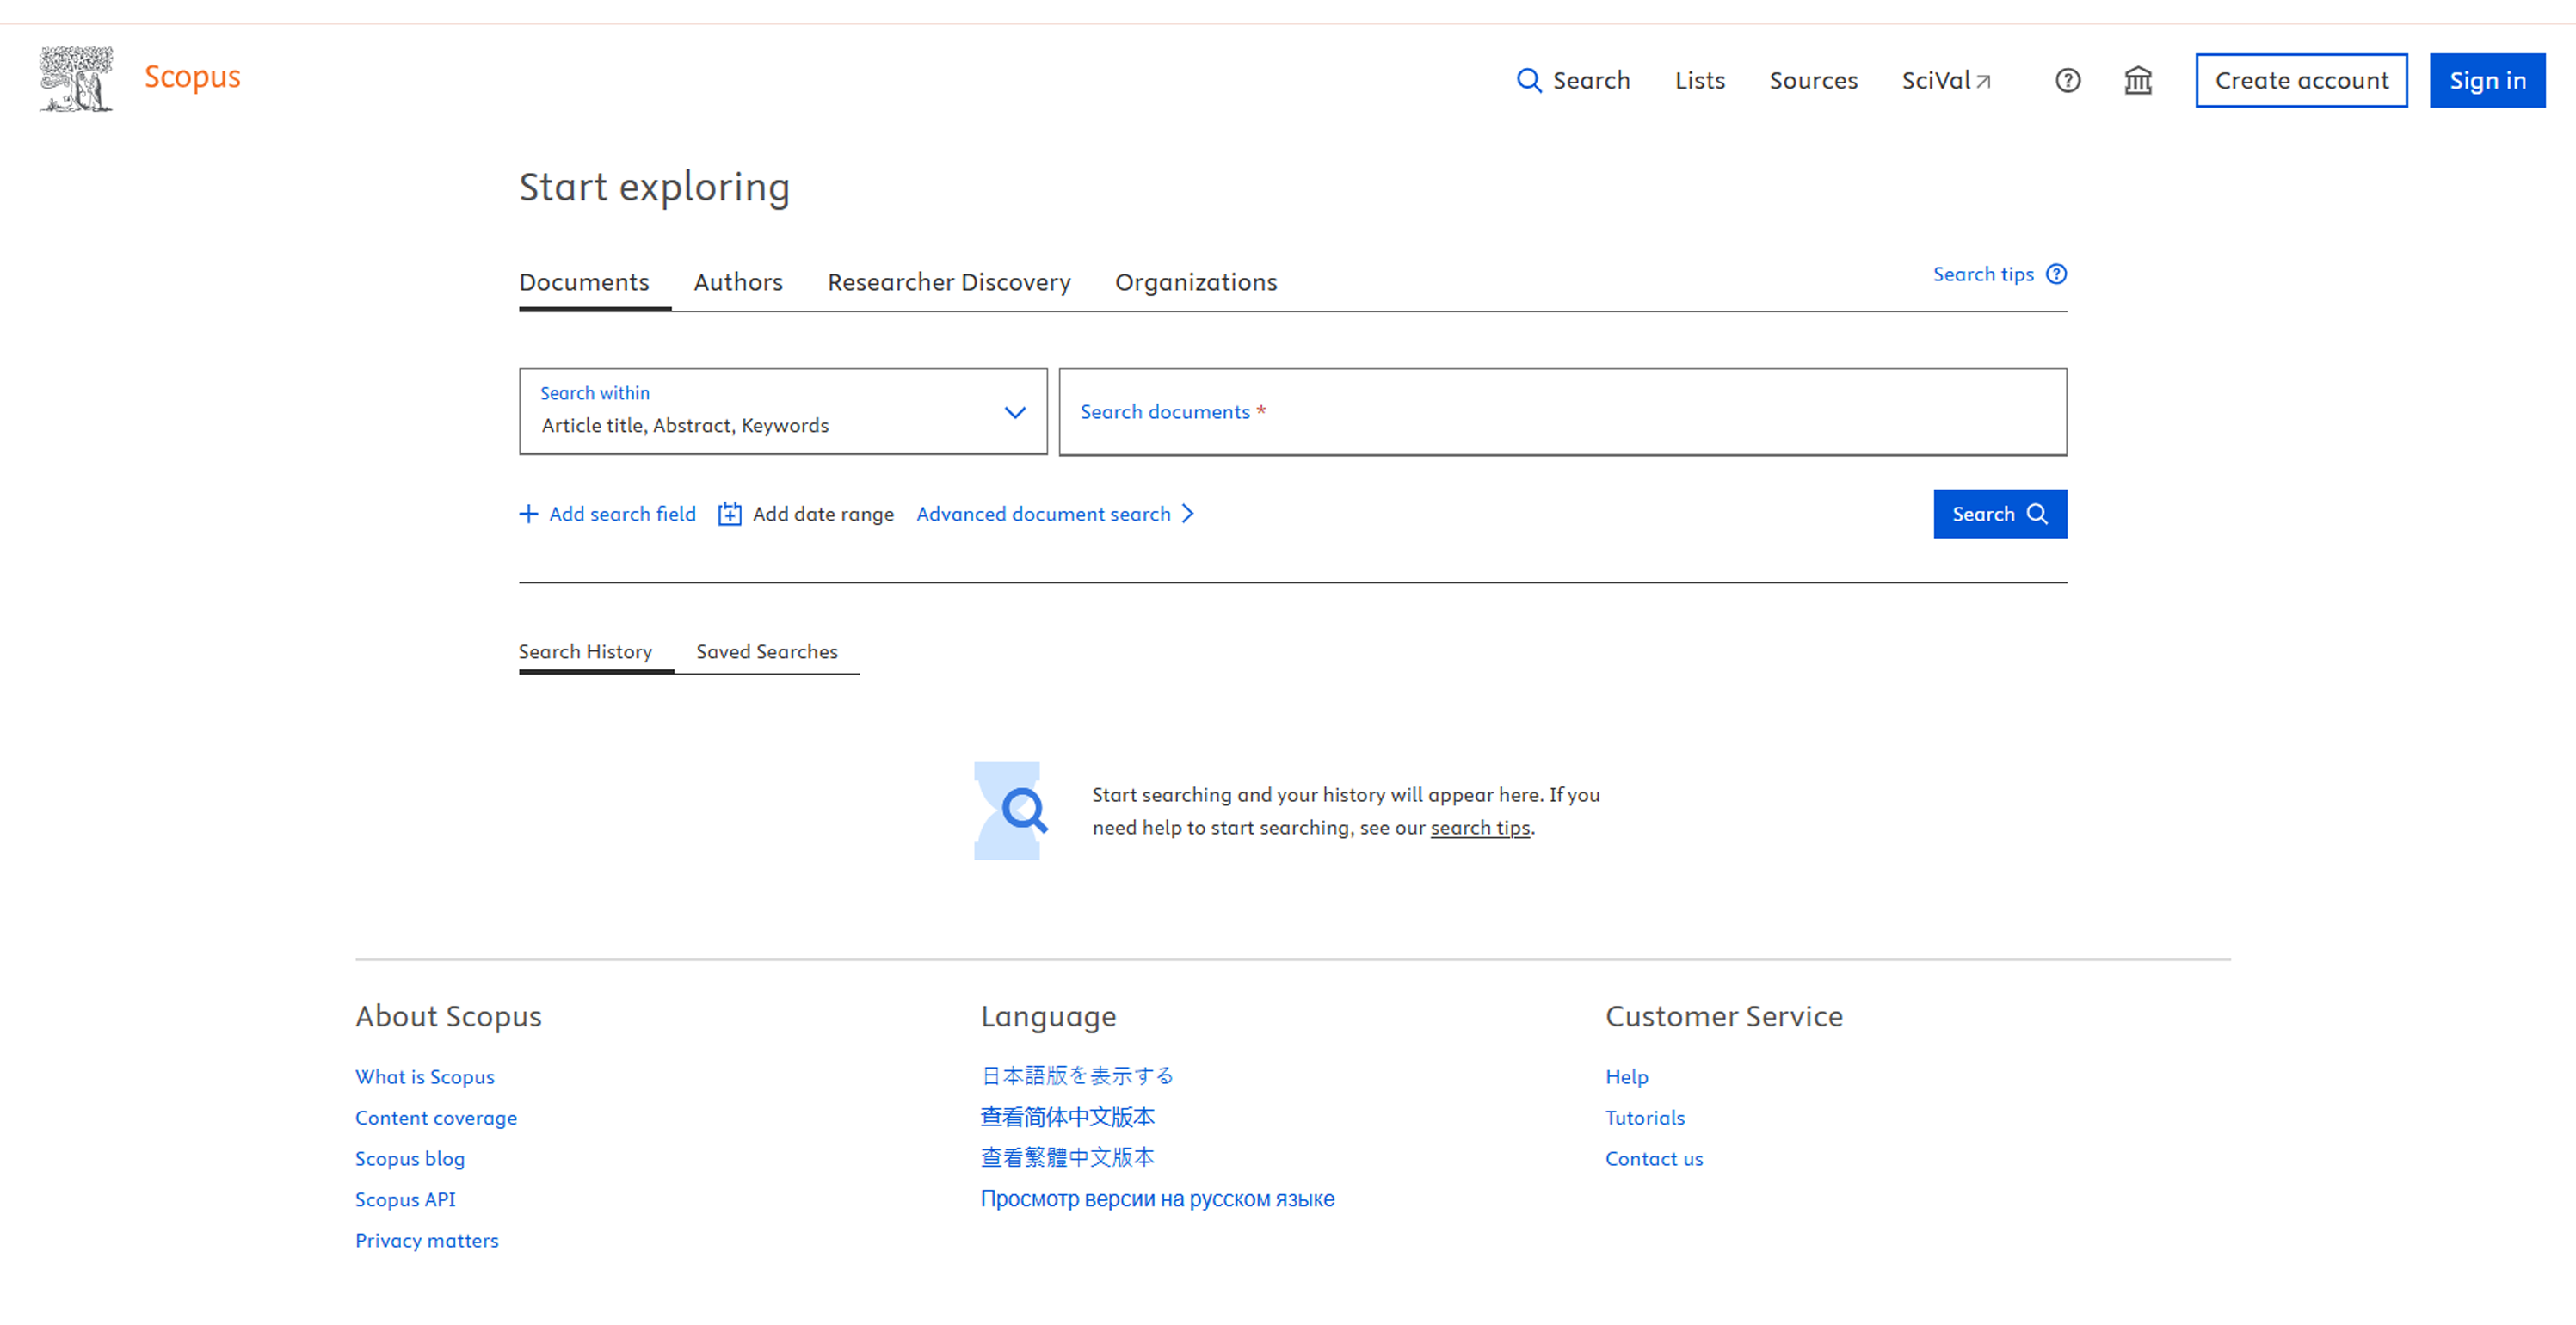This screenshot has width=2576, height=1325.
Task: Click the calendar icon for date range
Action: (x=729, y=513)
